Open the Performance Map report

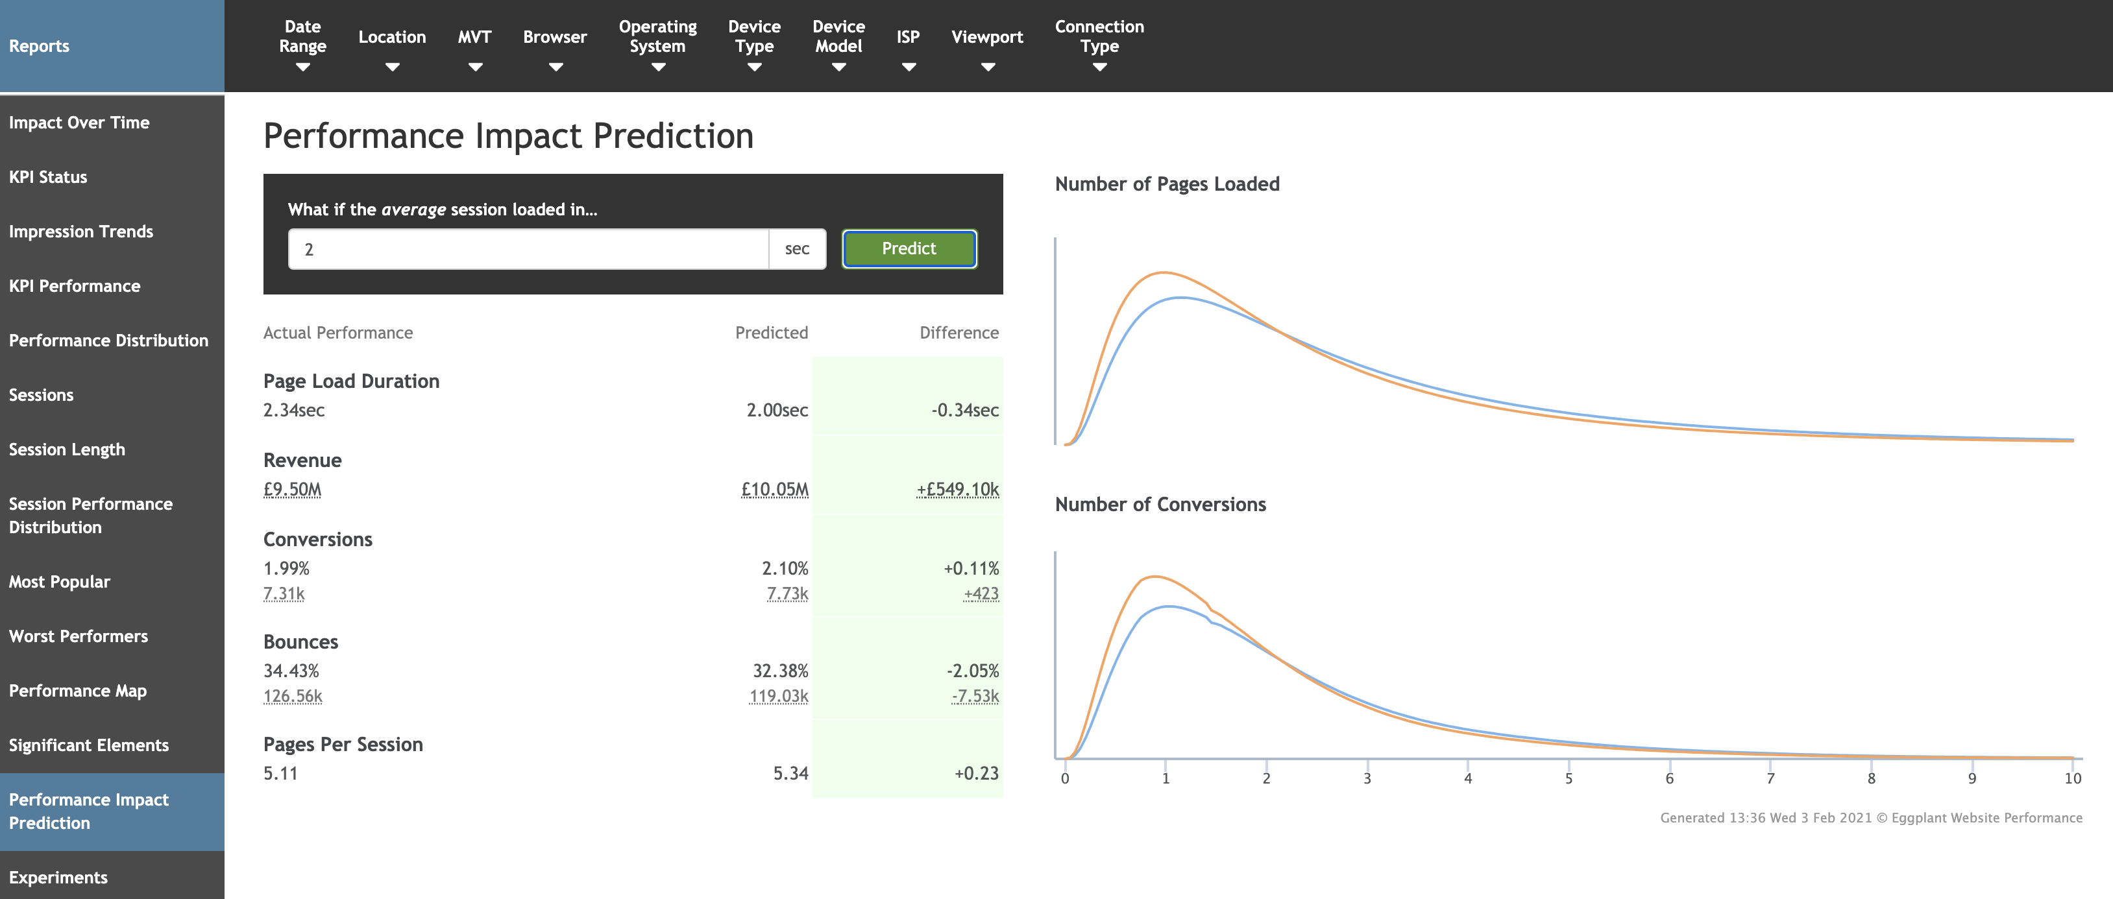pyautogui.click(x=77, y=690)
